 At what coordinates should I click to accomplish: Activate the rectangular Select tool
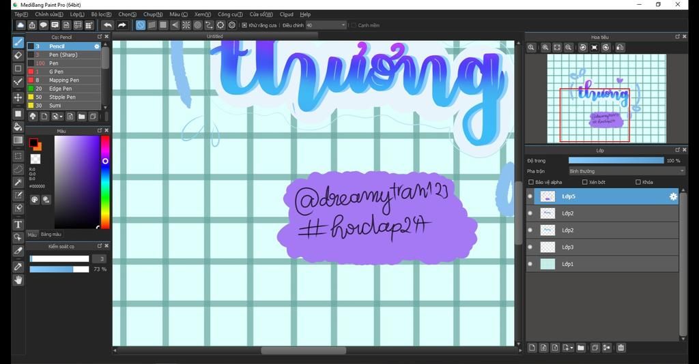click(x=18, y=156)
